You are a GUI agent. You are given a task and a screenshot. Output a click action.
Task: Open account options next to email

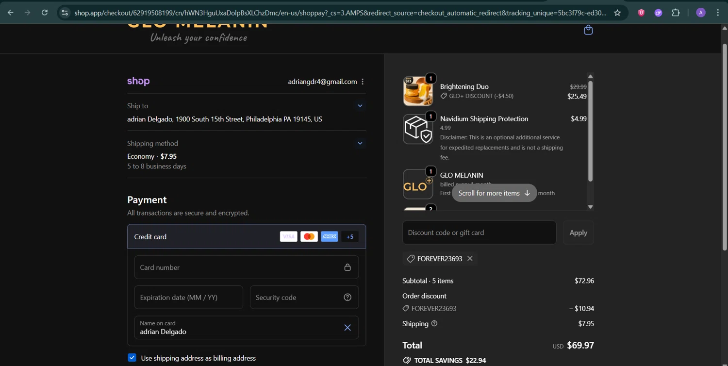coord(363,82)
